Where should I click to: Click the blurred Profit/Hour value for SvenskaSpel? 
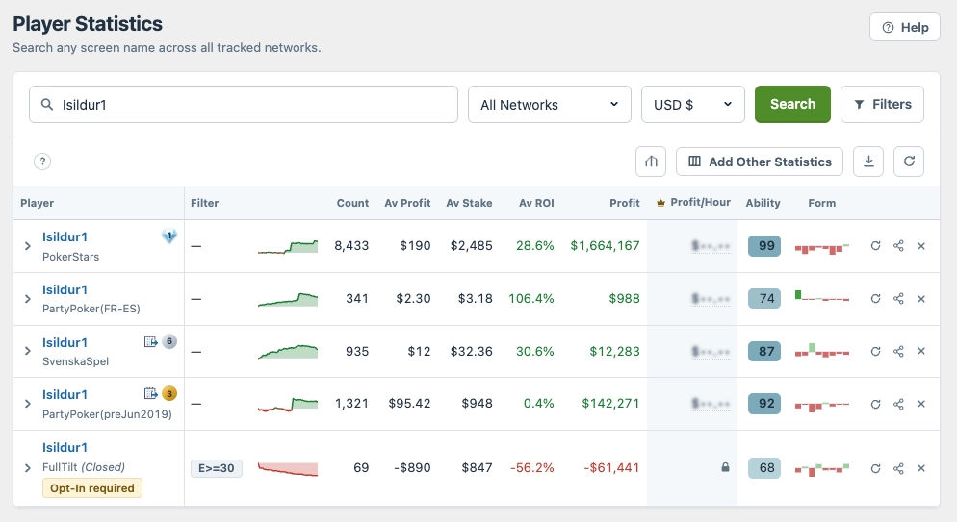click(711, 352)
